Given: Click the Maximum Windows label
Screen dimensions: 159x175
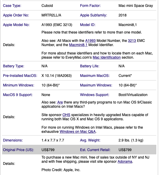Looking at the screenshot, I should pos(96,85).
